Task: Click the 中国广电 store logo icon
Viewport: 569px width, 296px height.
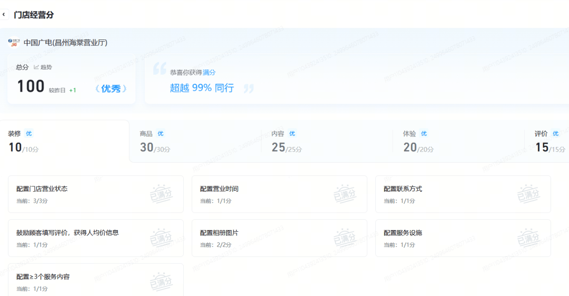Action: pyautogui.click(x=14, y=43)
